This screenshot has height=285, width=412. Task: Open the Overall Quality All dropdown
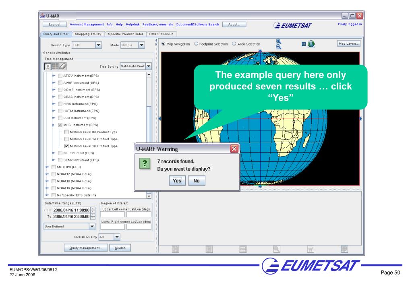[x=117, y=237]
